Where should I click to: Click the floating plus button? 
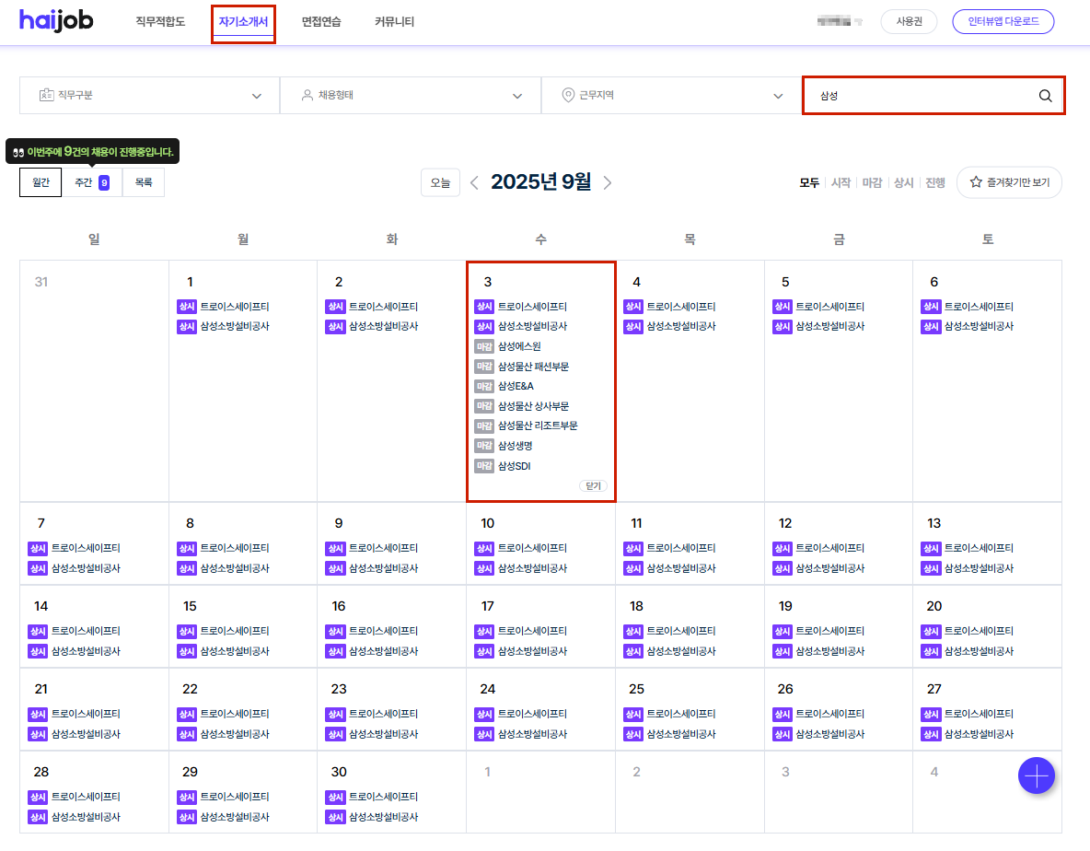pyautogui.click(x=1037, y=775)
